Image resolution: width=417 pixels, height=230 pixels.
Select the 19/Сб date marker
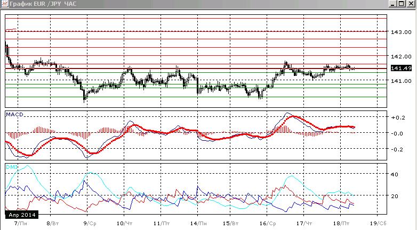point(378,223)
